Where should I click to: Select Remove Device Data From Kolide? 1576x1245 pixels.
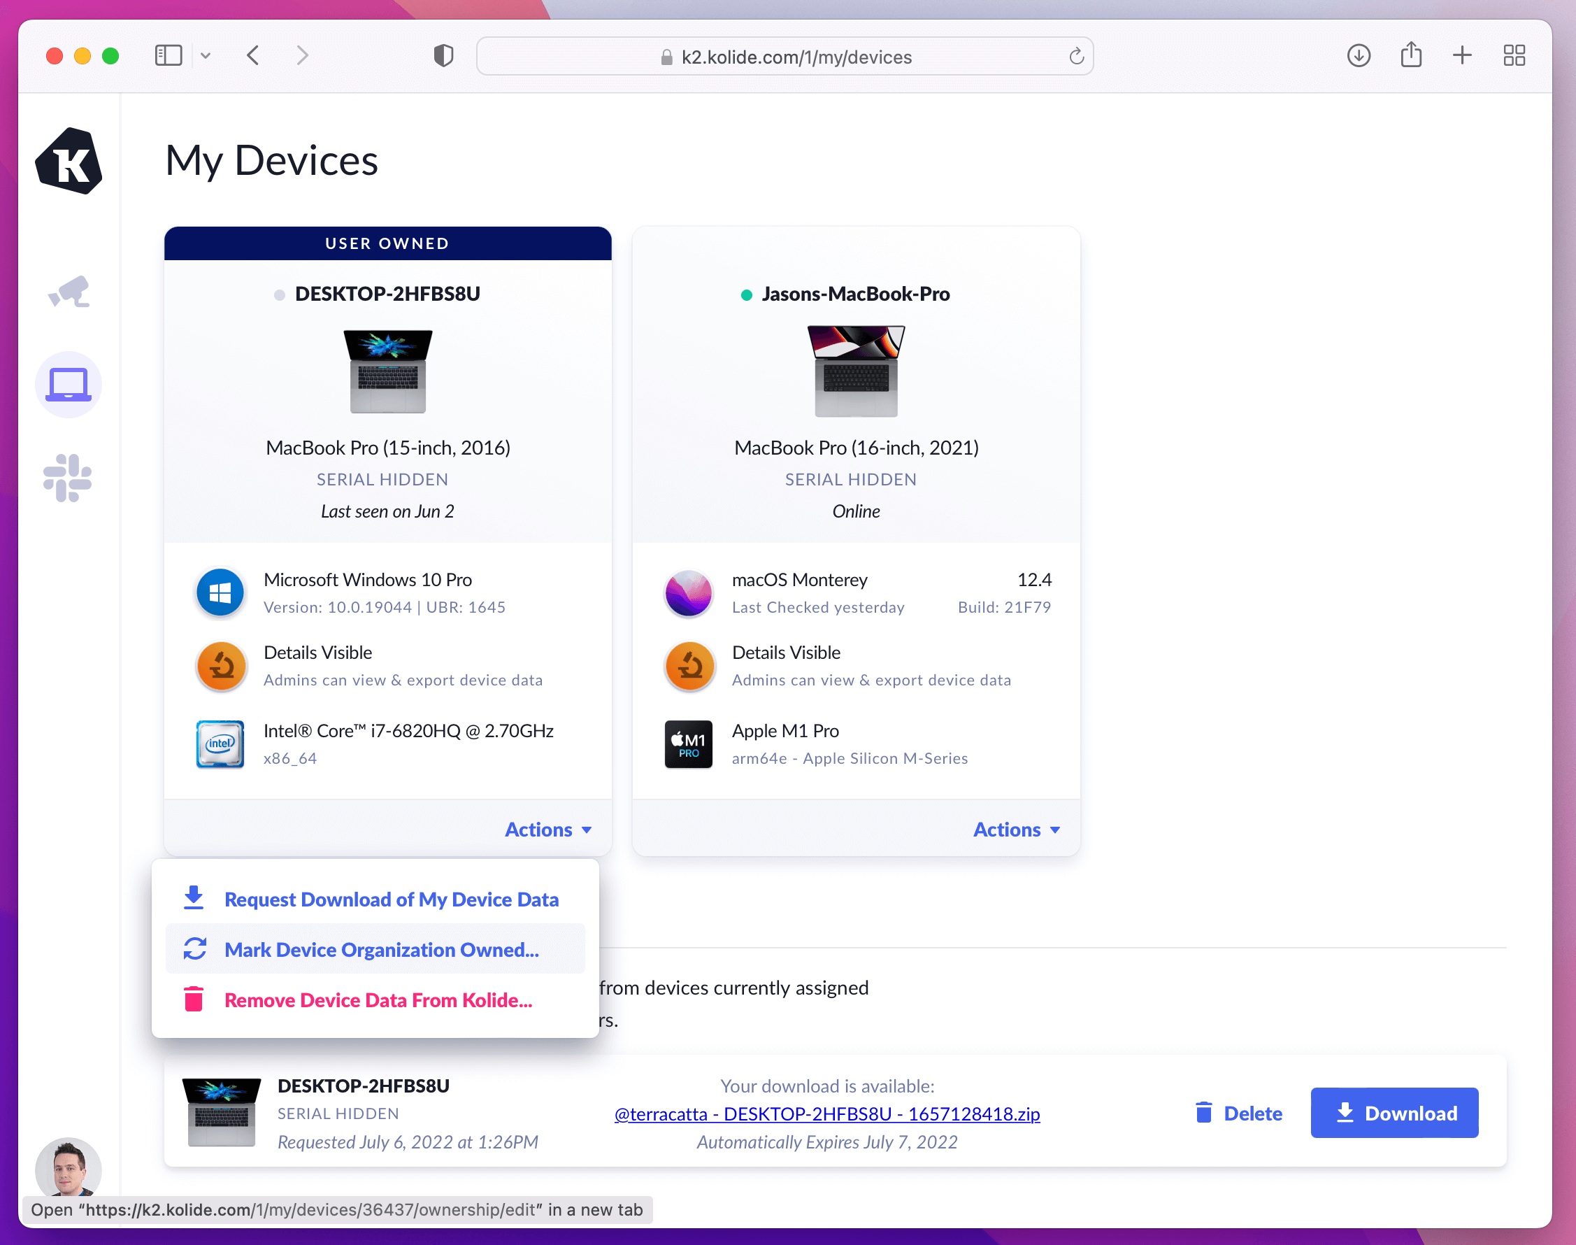point(378,1000)
